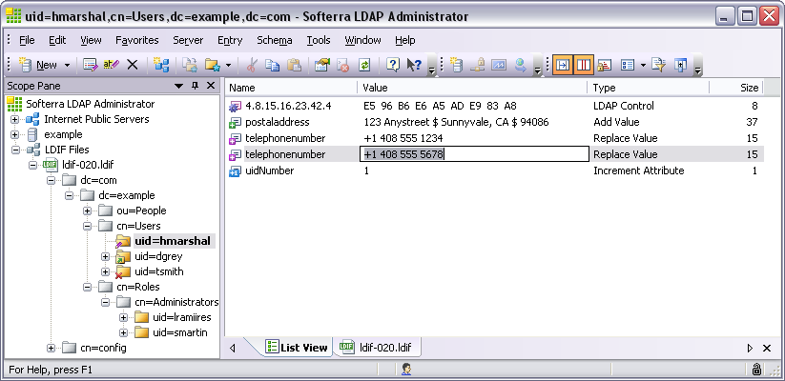Image resolution: width=785 pixels, height=381 pixels.
Task: Switch to the List View tab
Action: click(297, 348)
